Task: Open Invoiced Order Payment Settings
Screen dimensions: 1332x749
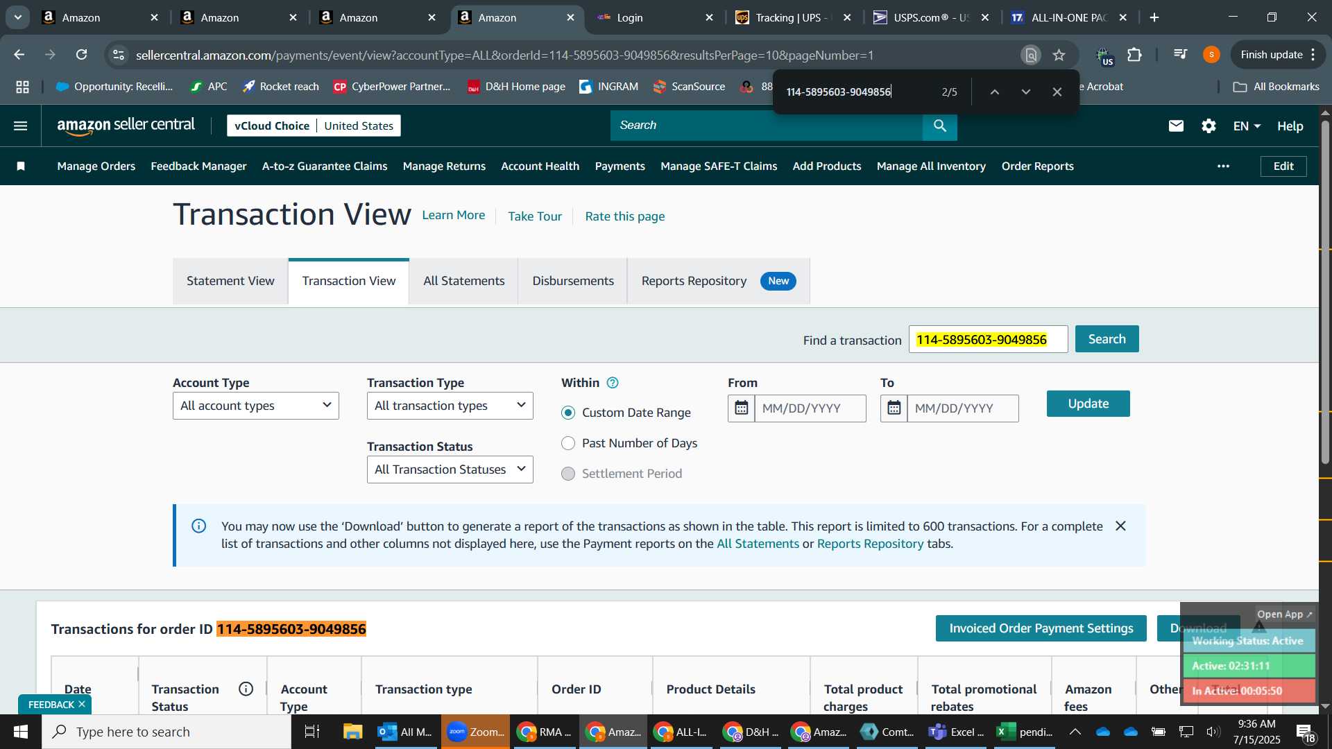Action: 1041,628
